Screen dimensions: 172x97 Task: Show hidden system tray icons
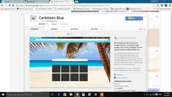(144, 95)
